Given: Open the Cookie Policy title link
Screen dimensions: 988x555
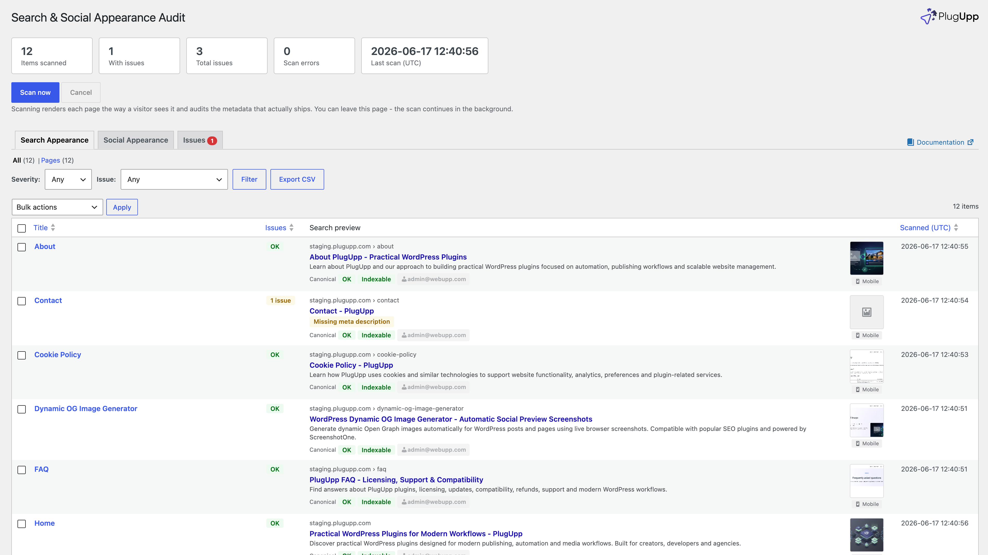Looking at the screenshot, I should [x=58, y=355].
